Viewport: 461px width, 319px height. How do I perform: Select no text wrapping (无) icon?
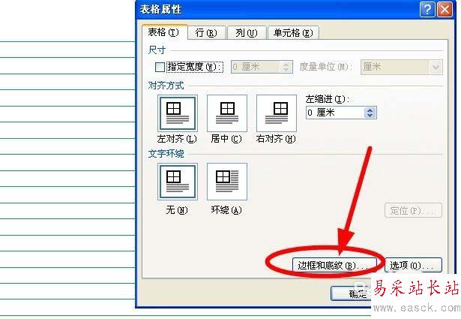pyautogui.click(x=178, y=182)
